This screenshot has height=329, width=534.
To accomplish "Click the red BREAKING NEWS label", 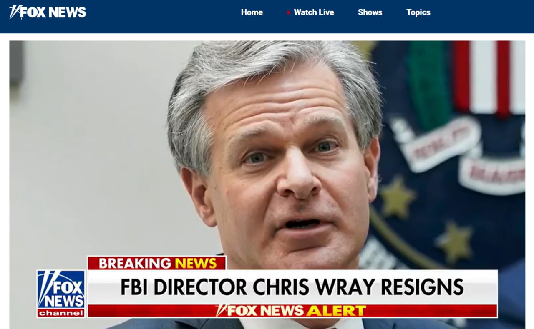I will click(x=157, y=263).
